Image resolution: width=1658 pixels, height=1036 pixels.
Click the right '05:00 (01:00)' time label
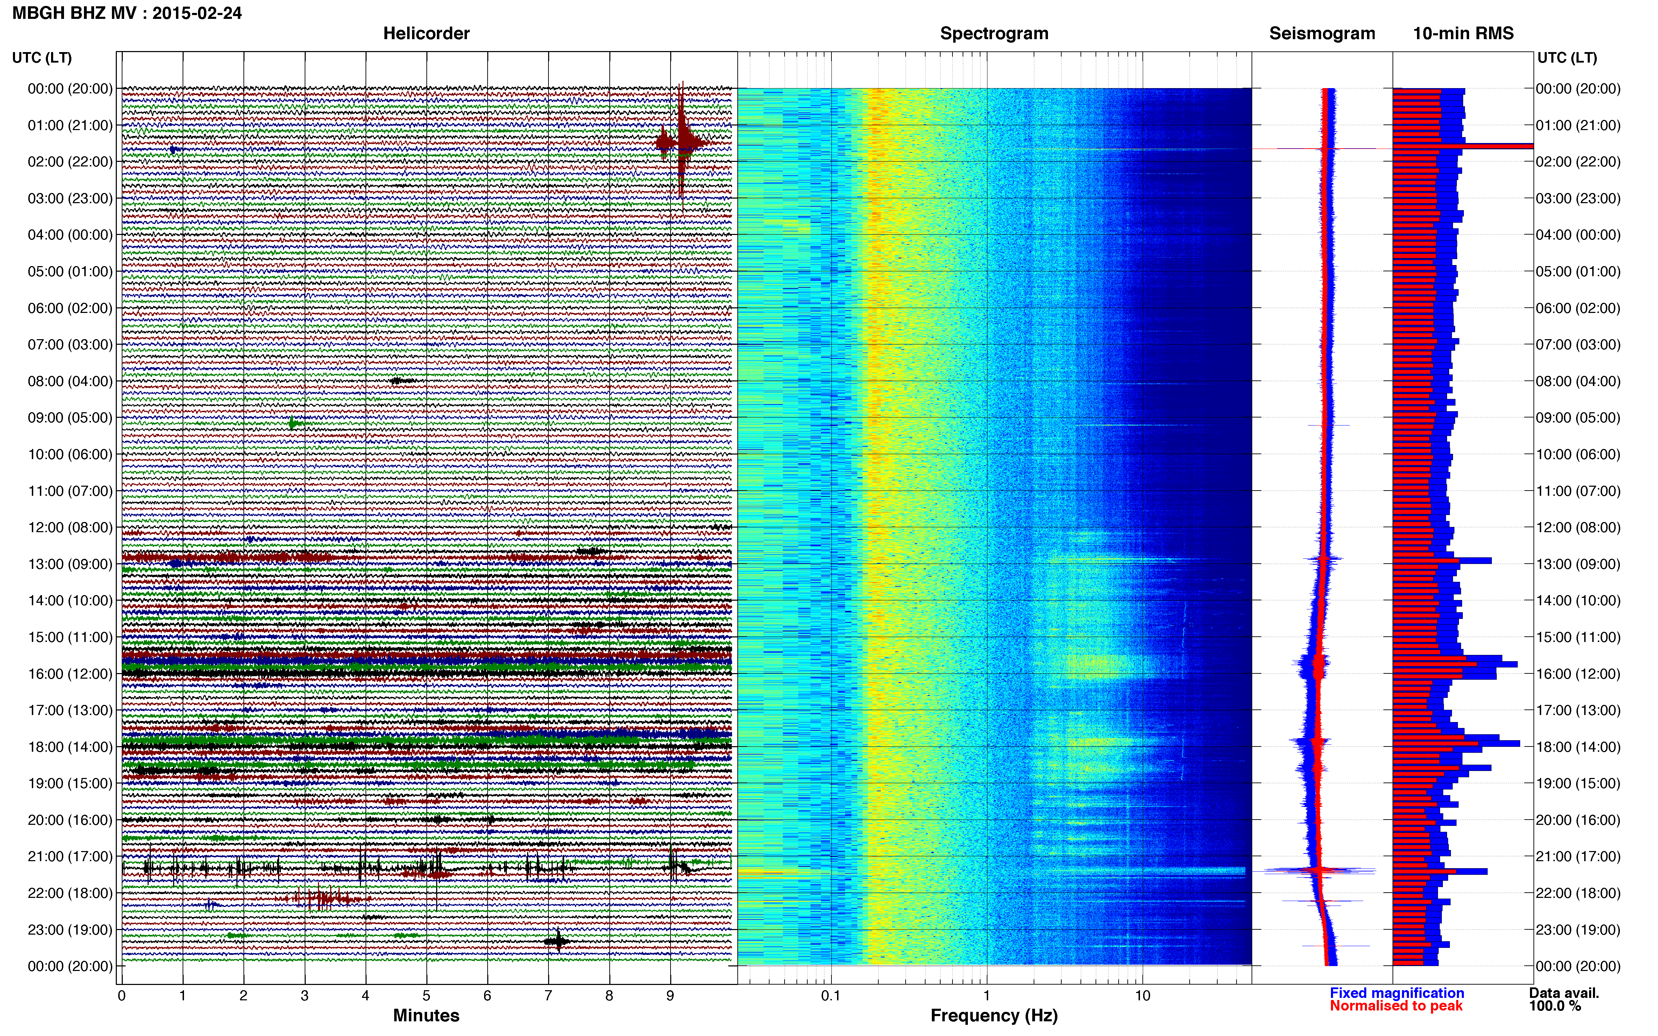1578,271
